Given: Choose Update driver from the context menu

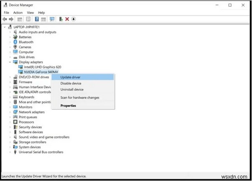Looking at the screenshot, I should (83, 77).
